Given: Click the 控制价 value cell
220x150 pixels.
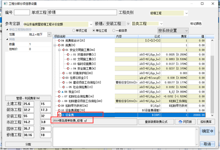Looking at the screenshot, I should 40,49.
